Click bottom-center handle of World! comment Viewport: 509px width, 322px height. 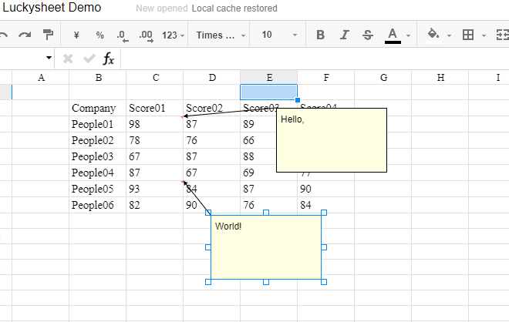pos(266,282)
